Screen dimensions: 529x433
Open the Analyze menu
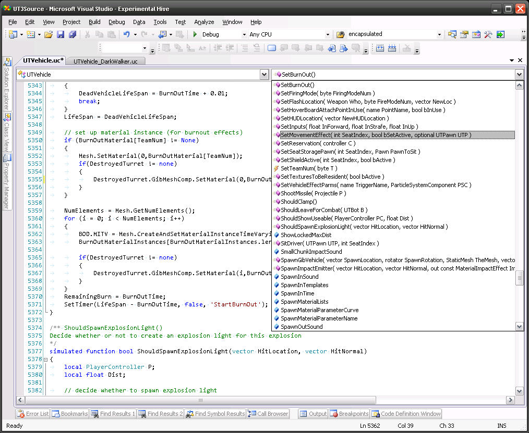(x=204, y=22)
